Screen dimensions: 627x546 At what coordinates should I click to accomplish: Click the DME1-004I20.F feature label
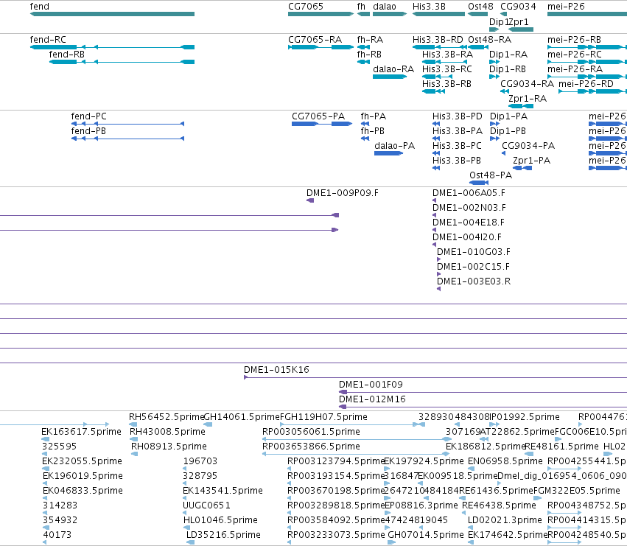(467, 237)
